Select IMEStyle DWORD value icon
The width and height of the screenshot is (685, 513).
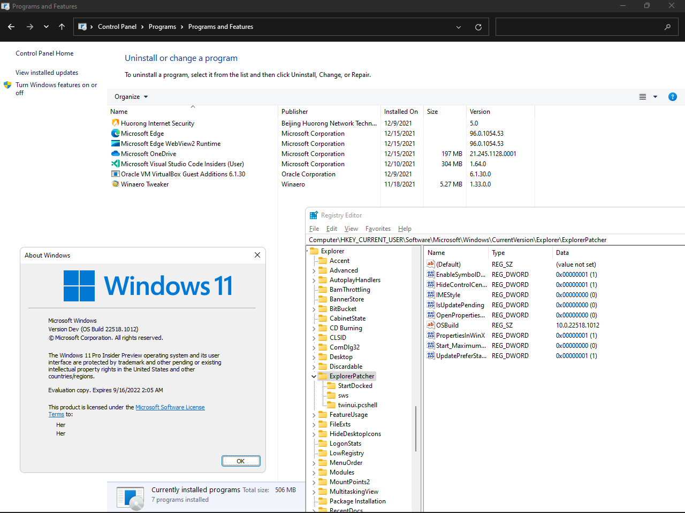click(431, 294)
